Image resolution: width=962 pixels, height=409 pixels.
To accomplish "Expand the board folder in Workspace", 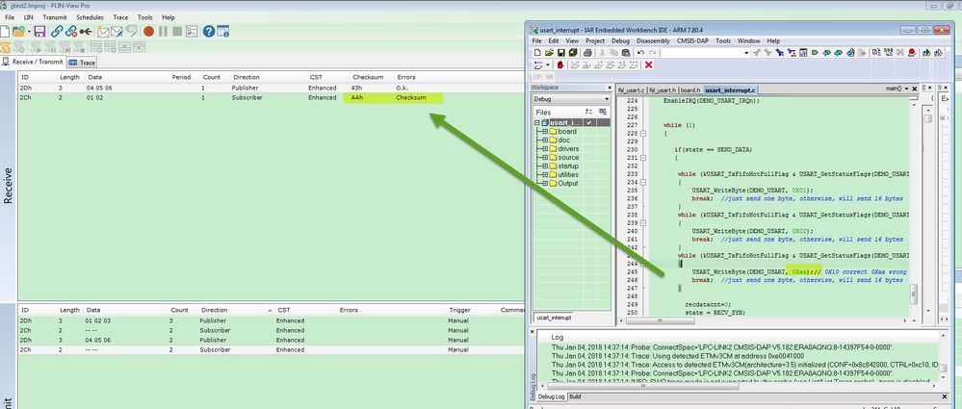I will click(x=545, y=131).
